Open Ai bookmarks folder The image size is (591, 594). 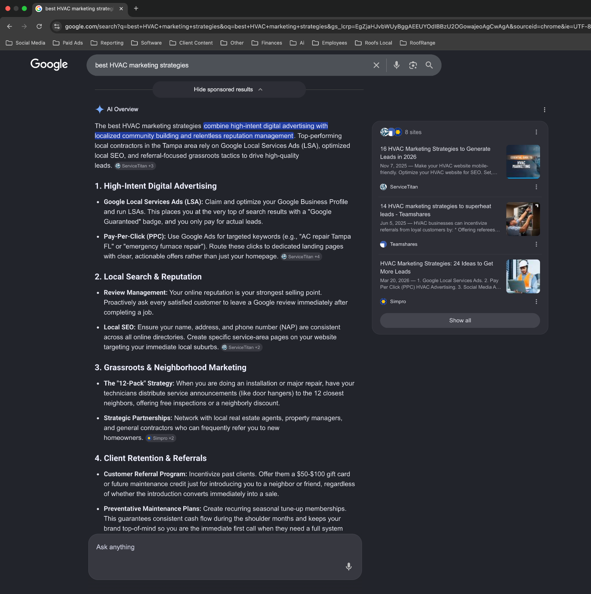coord(297,43)
